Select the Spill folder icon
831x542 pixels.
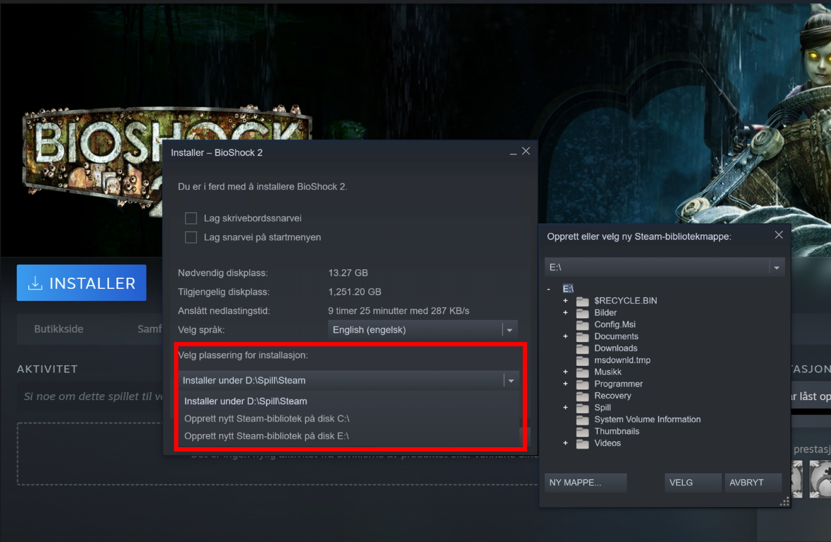point(583,408)
